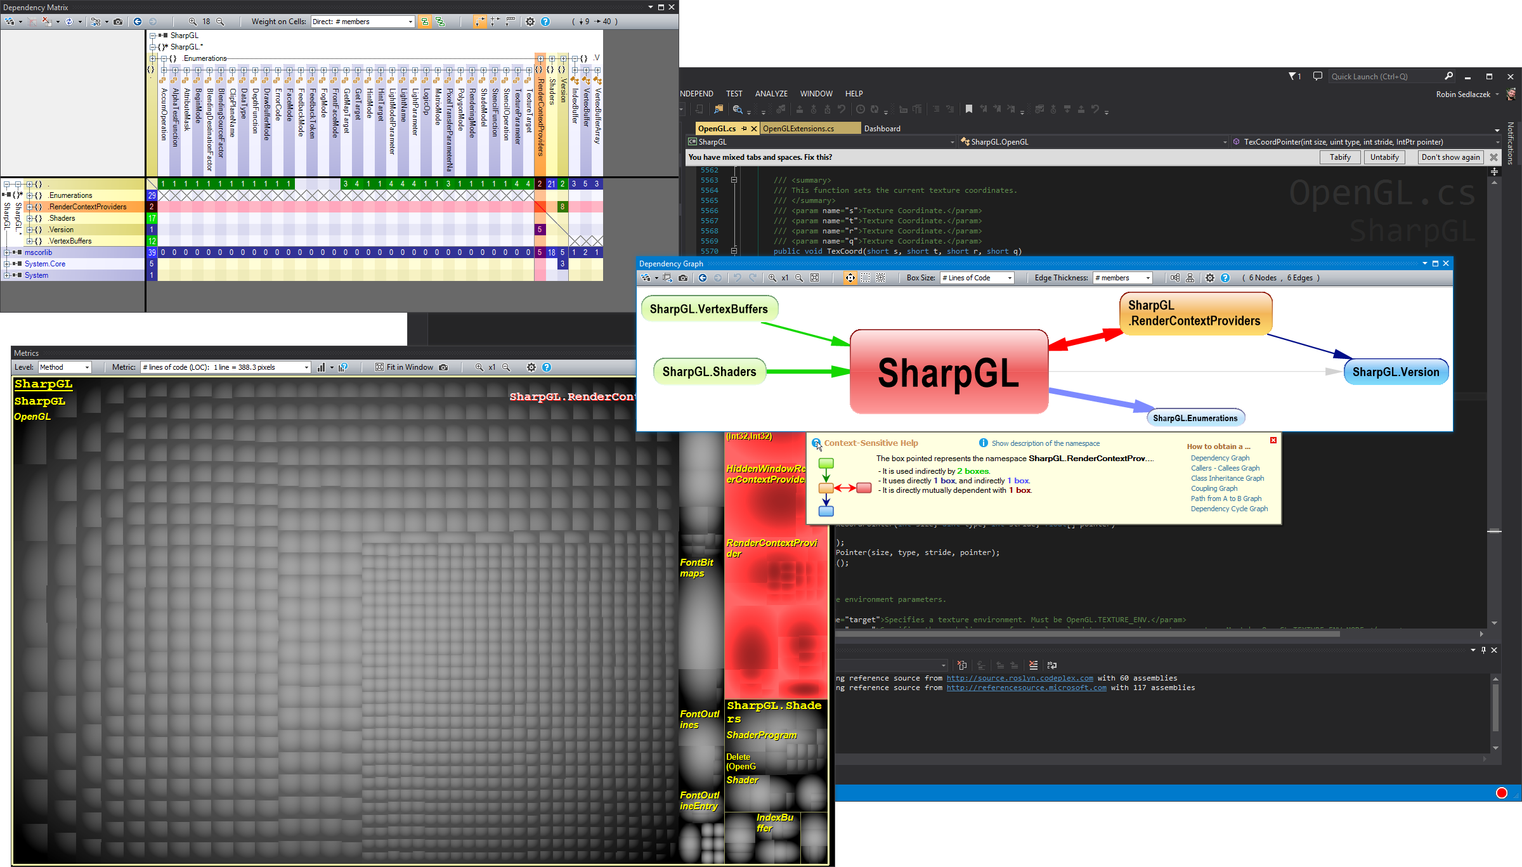Zoom out on the Dependency Matrix

(220, 22)
